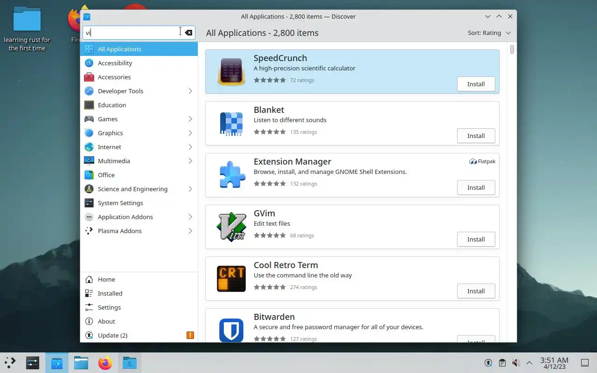Select the Multimedia category label
The width and height of the screenshot is (597, 373).
(114, 161)
